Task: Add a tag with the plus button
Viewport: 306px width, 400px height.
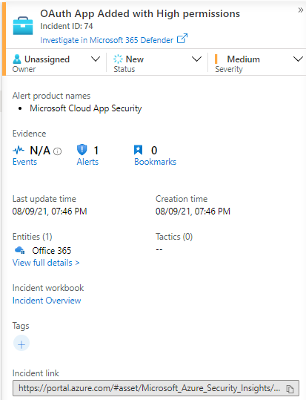Action: 21,344
